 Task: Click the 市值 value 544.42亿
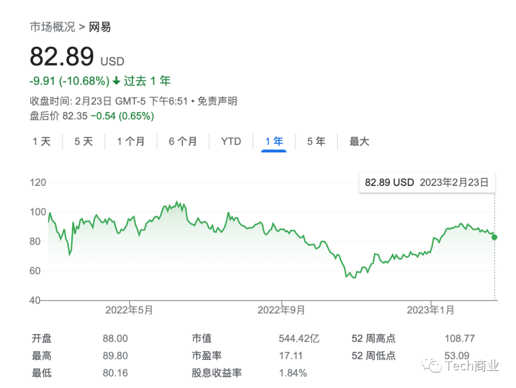coord(299,338)
